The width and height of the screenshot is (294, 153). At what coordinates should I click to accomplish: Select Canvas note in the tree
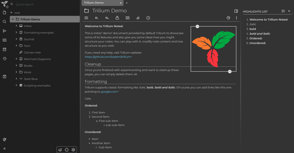(32, 52)
